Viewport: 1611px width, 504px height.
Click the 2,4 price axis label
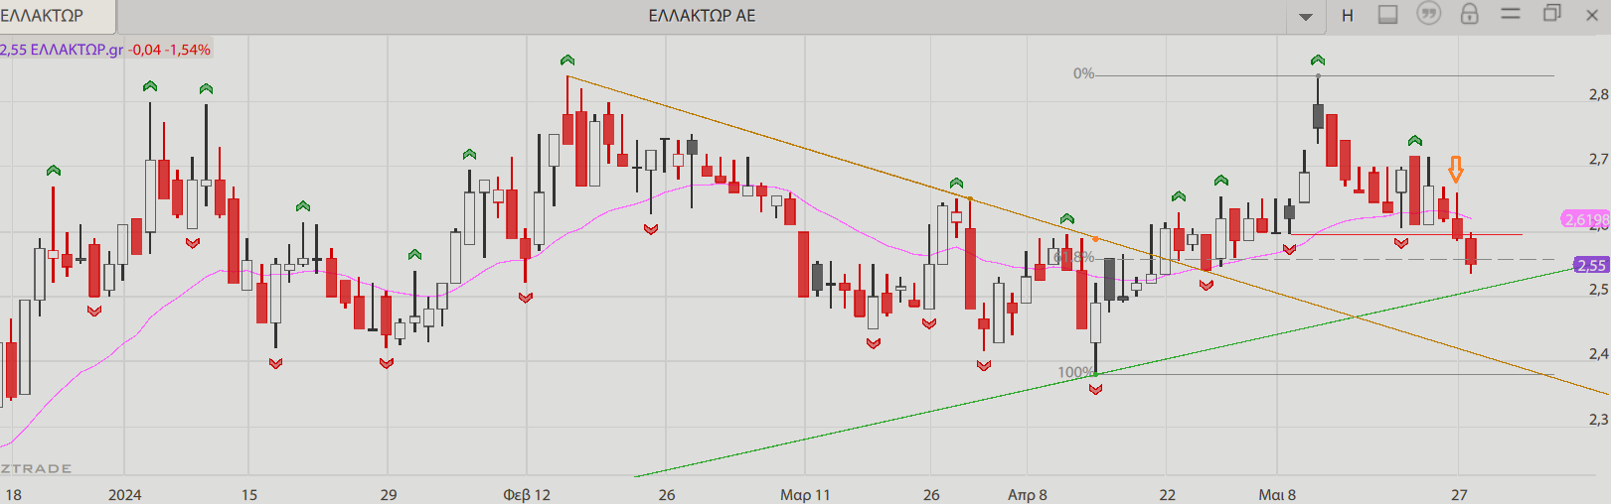1599,354
